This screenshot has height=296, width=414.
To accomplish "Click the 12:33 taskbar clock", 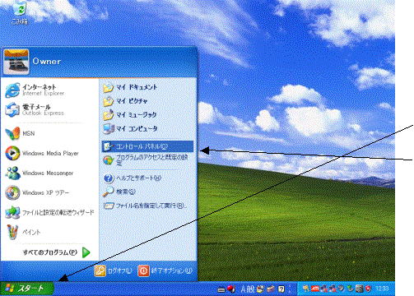I will (x=382, y=289).
